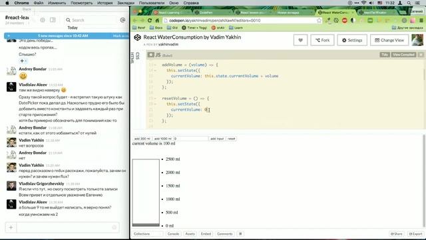Open the JS editor settings gear
Image resolution: width=426 pixels, height=240 pixels.
pos(151,55)
